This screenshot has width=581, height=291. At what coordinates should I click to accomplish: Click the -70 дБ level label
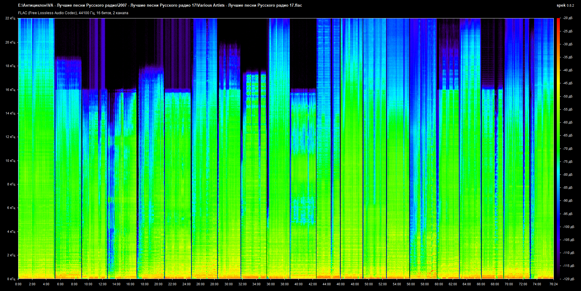pyautogui.click(x=567, y=149)
